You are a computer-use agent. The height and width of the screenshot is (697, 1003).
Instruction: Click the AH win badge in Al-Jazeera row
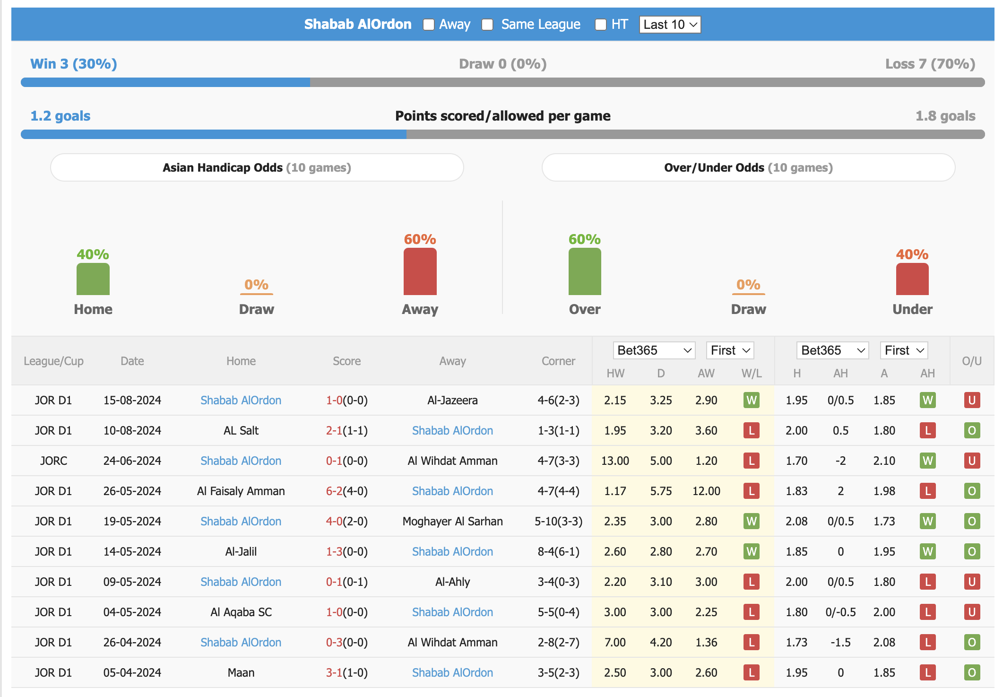click(928, 400)
